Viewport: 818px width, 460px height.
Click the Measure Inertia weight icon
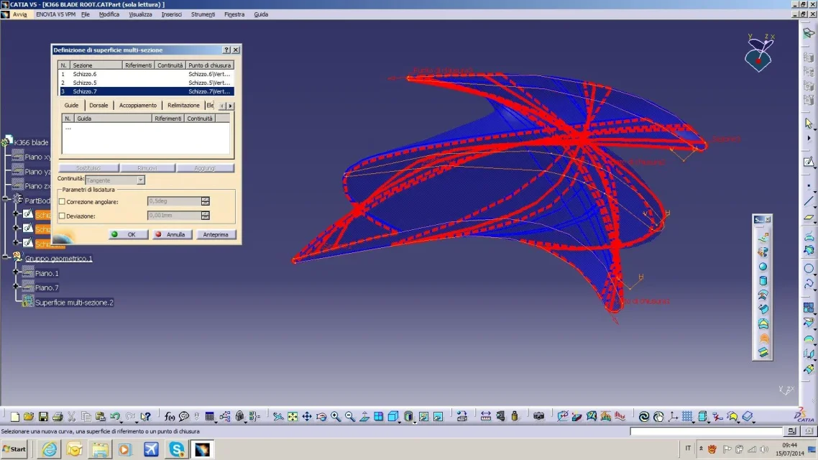[515, 416]
